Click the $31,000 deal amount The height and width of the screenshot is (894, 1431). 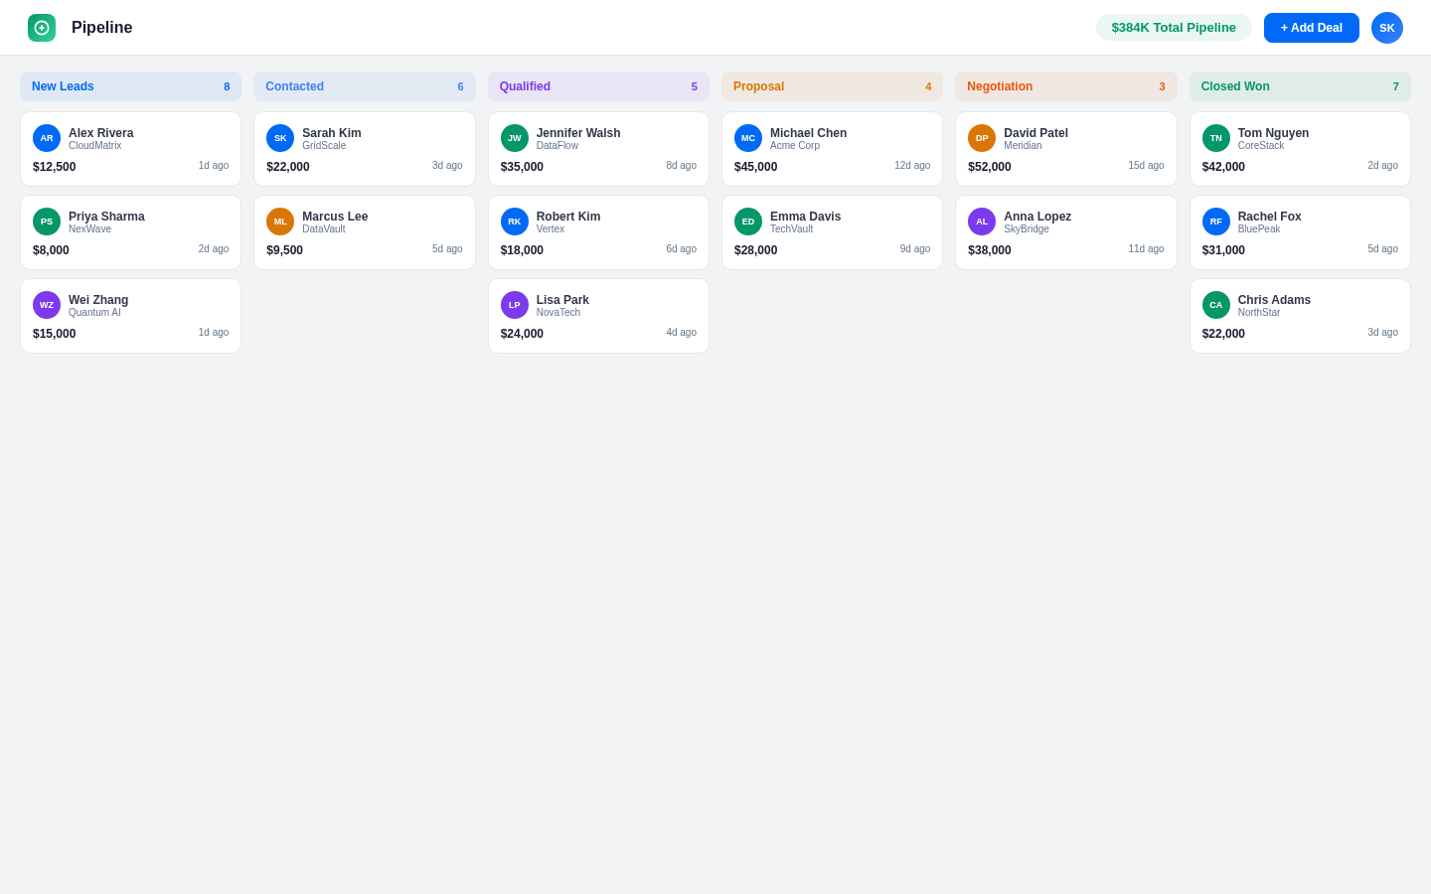tap(1223, 250)
